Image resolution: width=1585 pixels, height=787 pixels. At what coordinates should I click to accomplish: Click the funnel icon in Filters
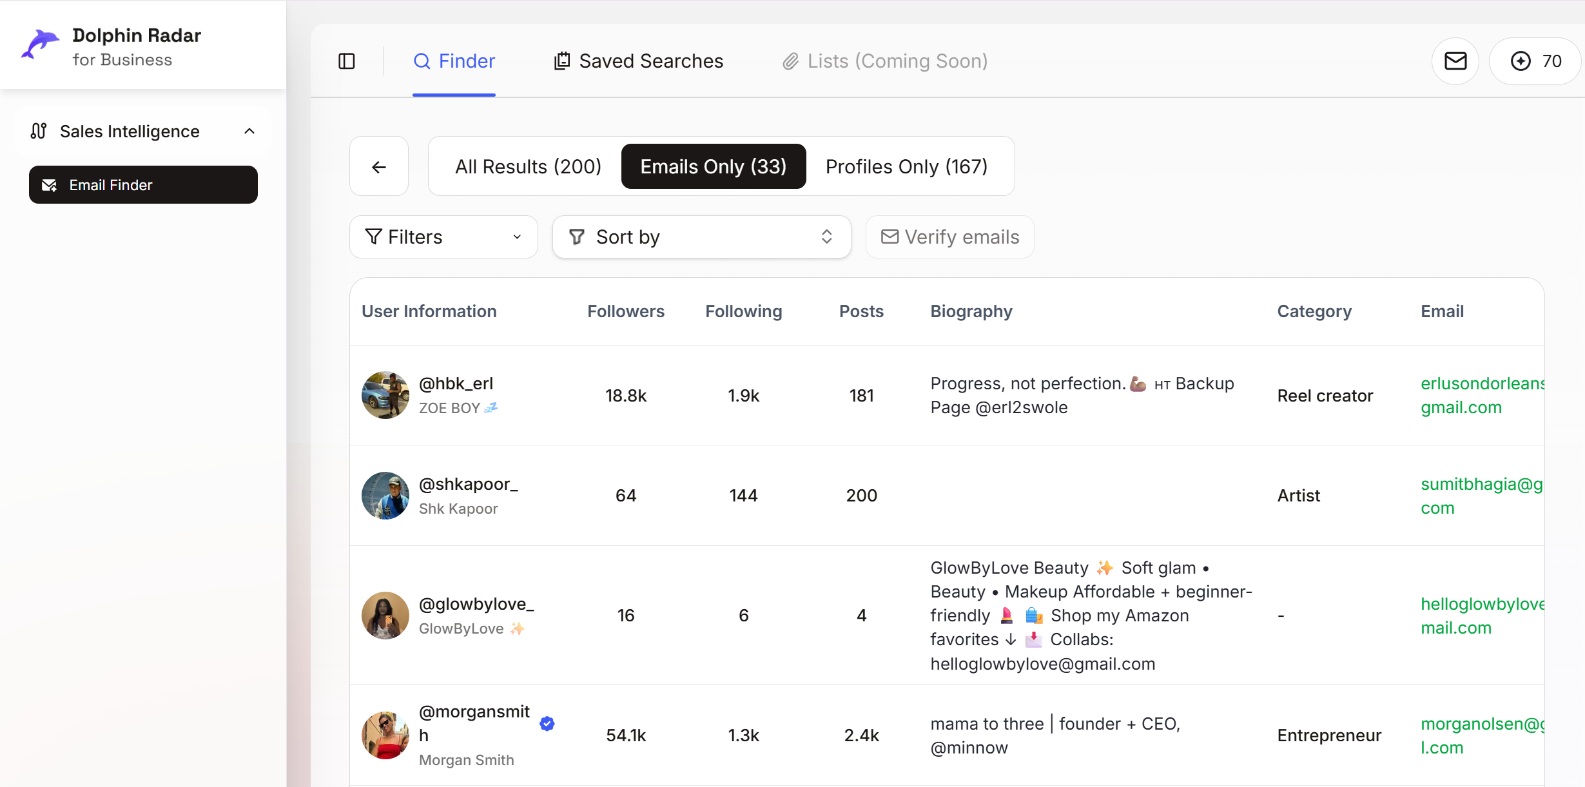[x=373, y=237]
